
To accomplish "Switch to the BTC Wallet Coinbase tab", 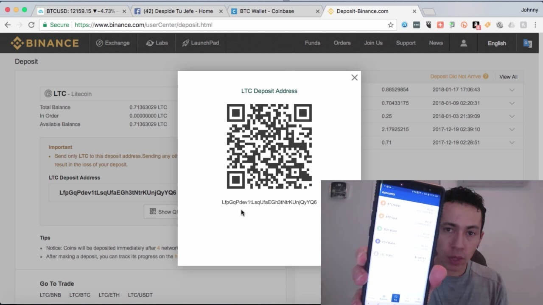I will [274, 11].
